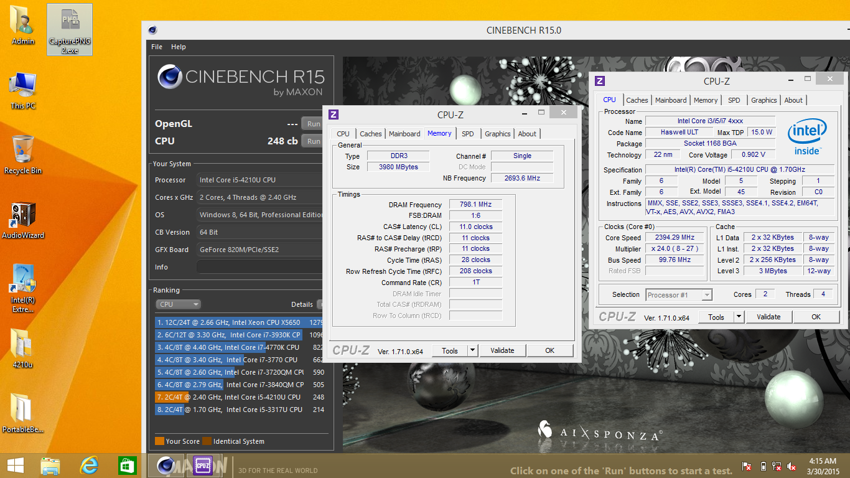
Task: Select ranking row Intel Xeon CPU X5650
Action: 240,322
